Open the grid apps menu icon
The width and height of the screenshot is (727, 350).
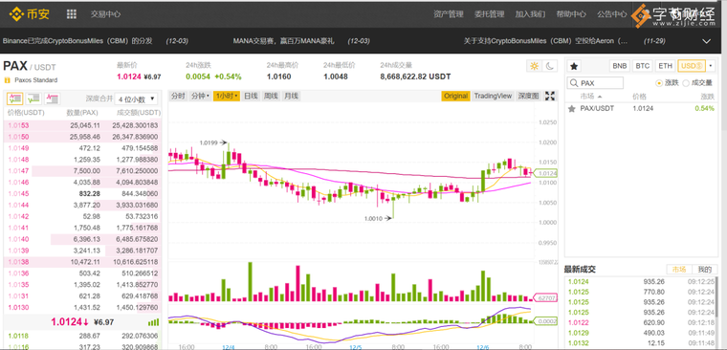point(72,14)
